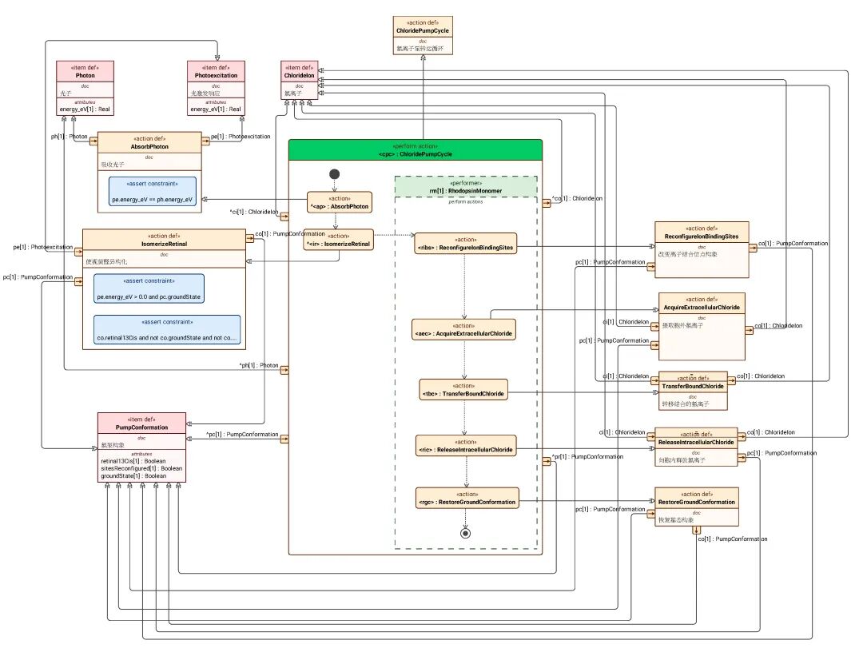The width and height of the screenshot is (863, 656).
Task: Click the green cpc : ChloridePumpCycle header
Action: (416, 150)
